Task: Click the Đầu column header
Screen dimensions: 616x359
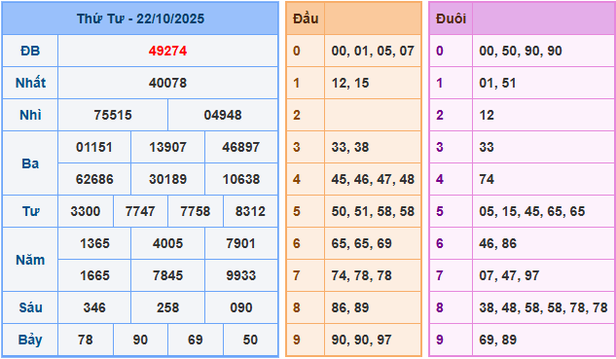Action: click(x=306, y=18)
